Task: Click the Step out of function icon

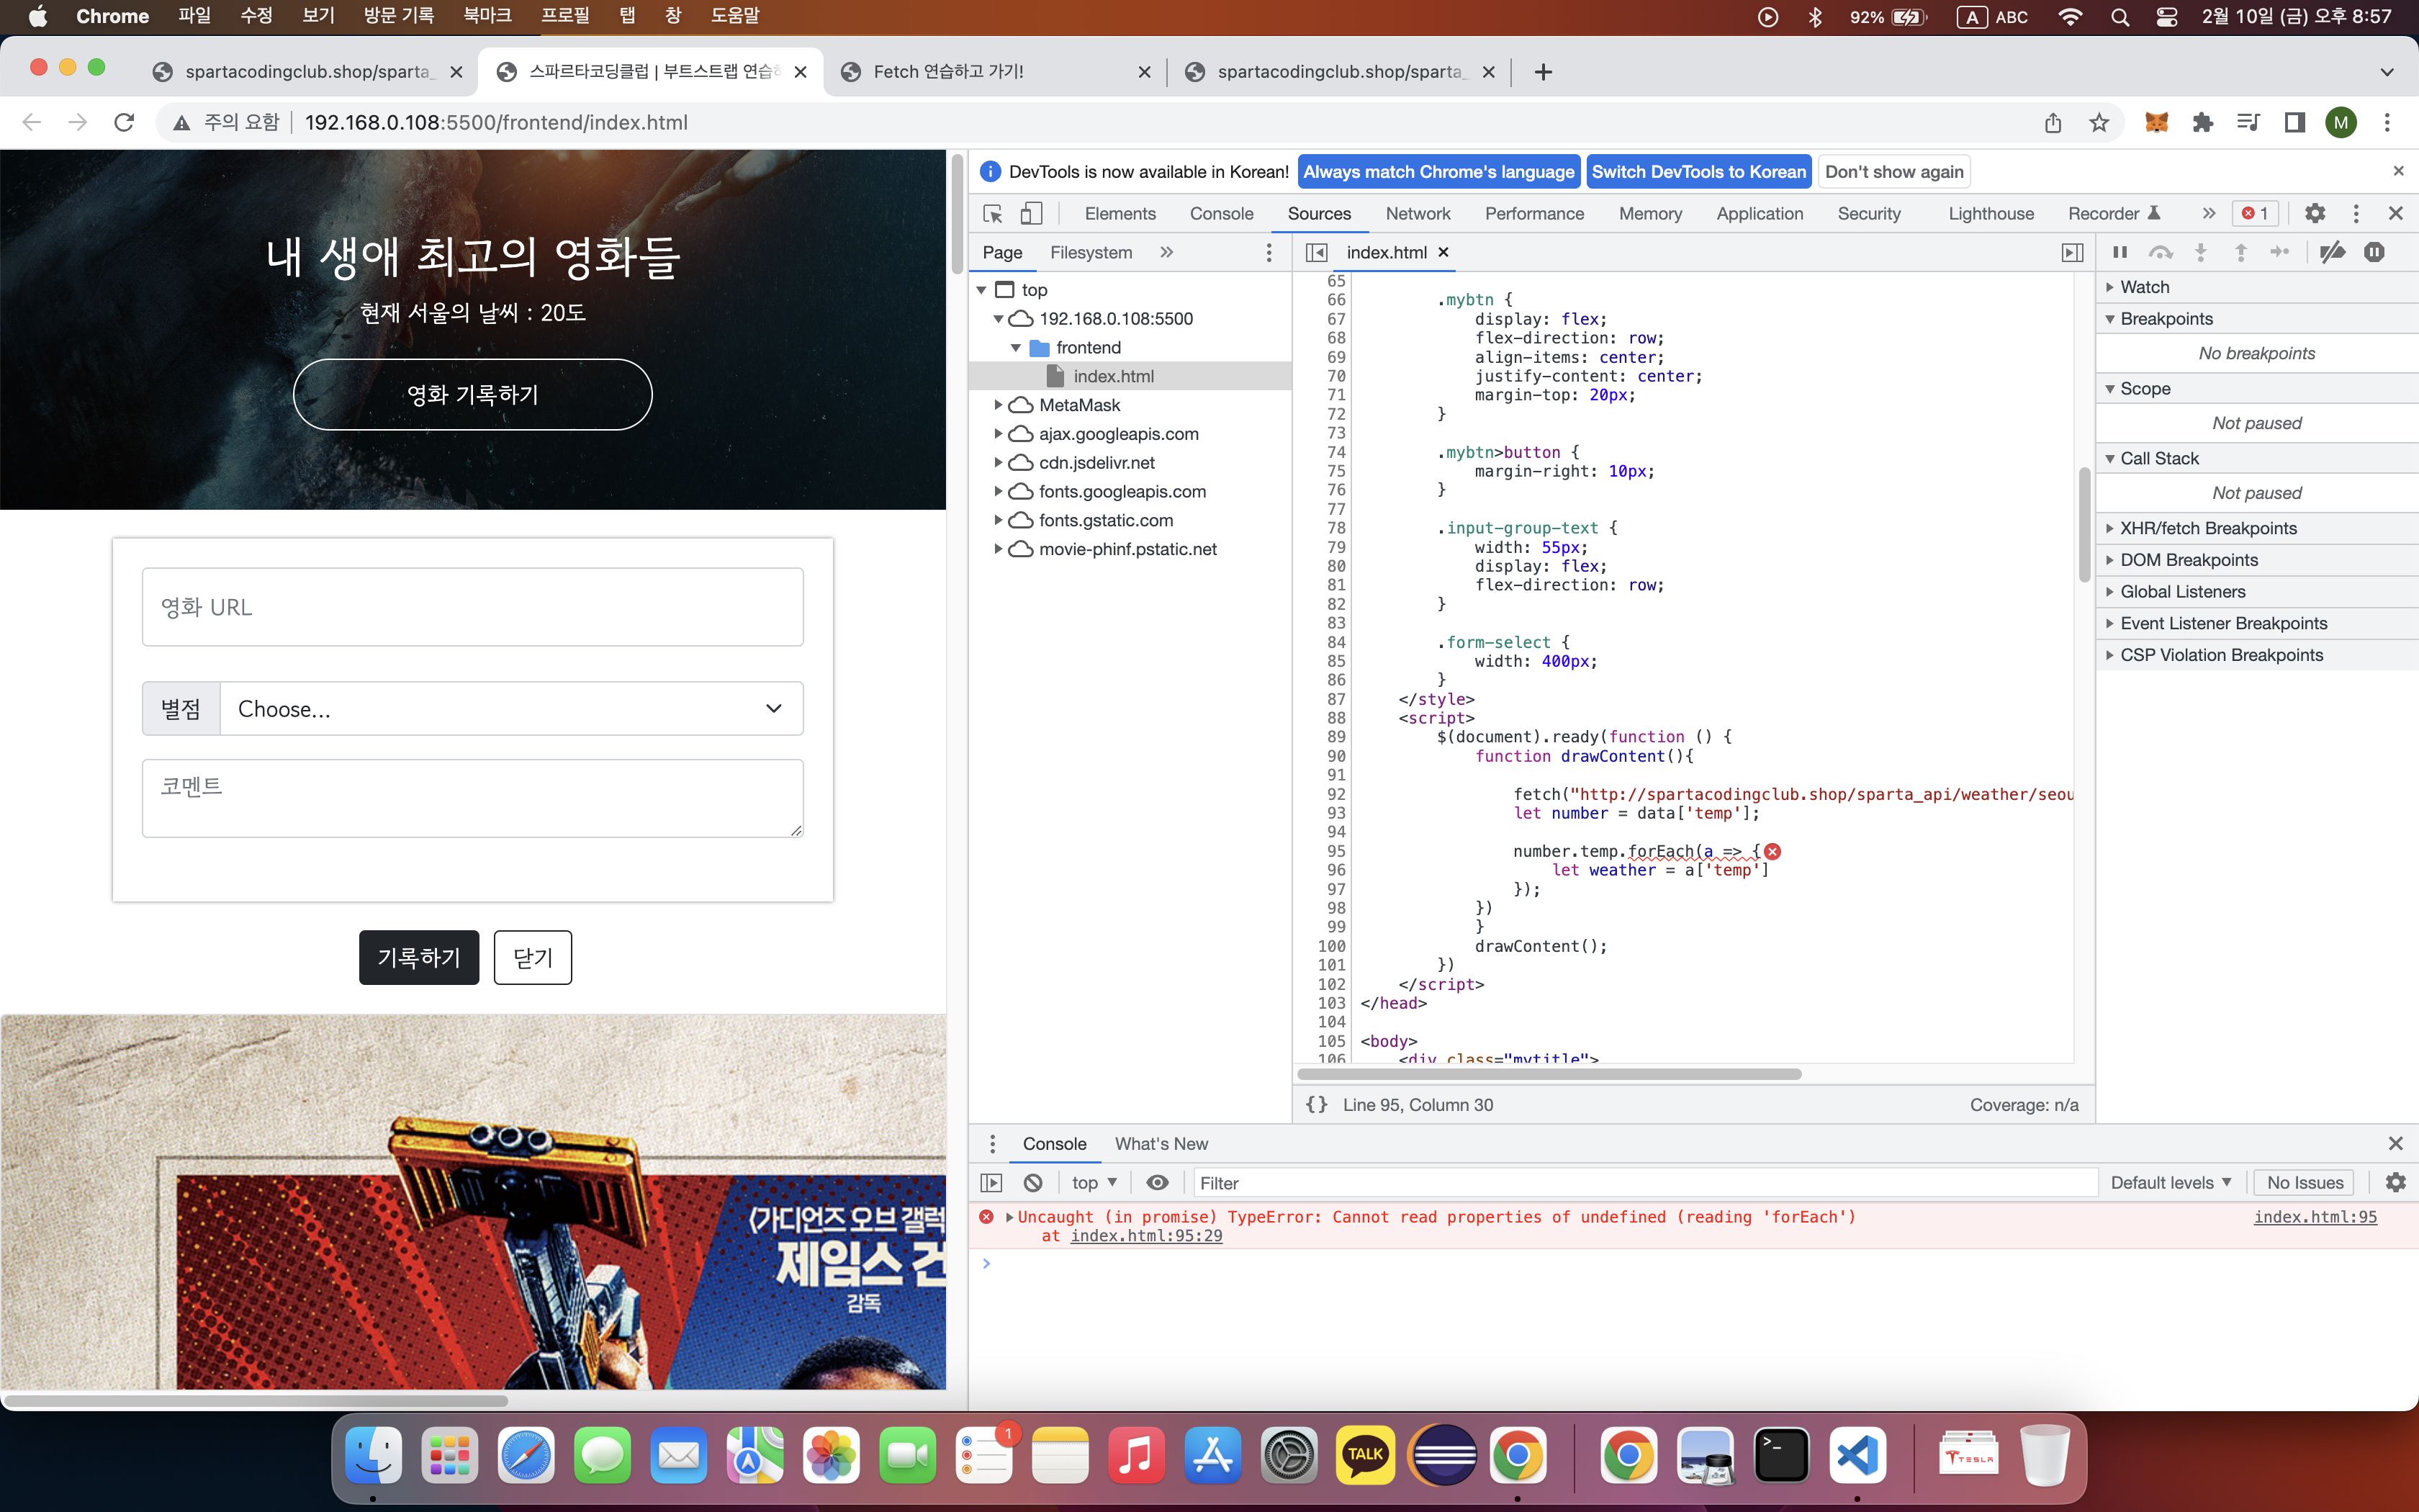Action: pyautogui.click(x=2240, y=252)
